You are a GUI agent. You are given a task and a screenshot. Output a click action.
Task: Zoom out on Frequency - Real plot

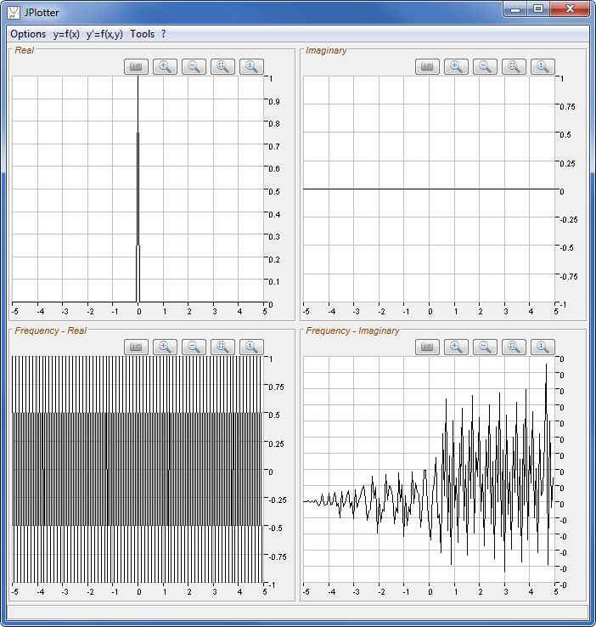194,347
